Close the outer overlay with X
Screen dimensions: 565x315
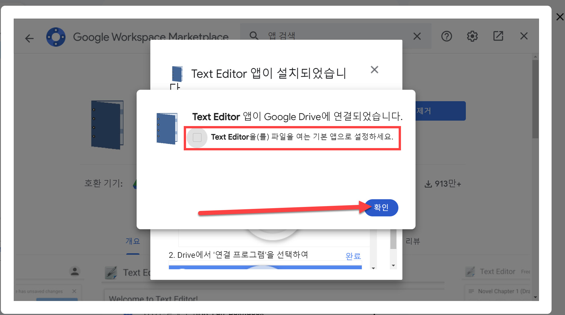[x=560, y=17]
